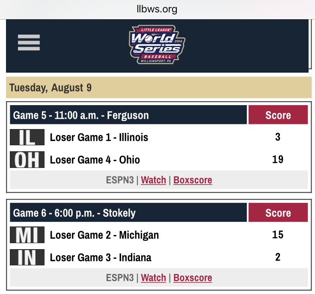Viewport: 315px width, 294px height.
Task: Tap the Score header for Game 5
Action: pos(278,115)
